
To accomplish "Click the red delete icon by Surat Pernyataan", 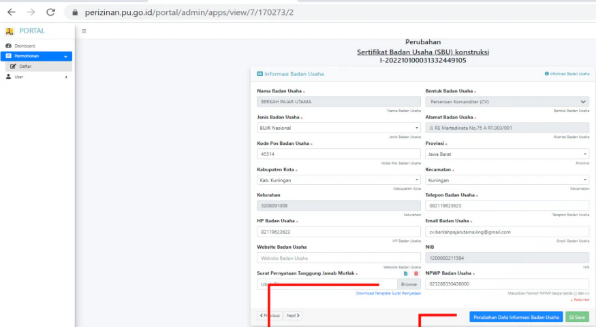I will [415, 273].
